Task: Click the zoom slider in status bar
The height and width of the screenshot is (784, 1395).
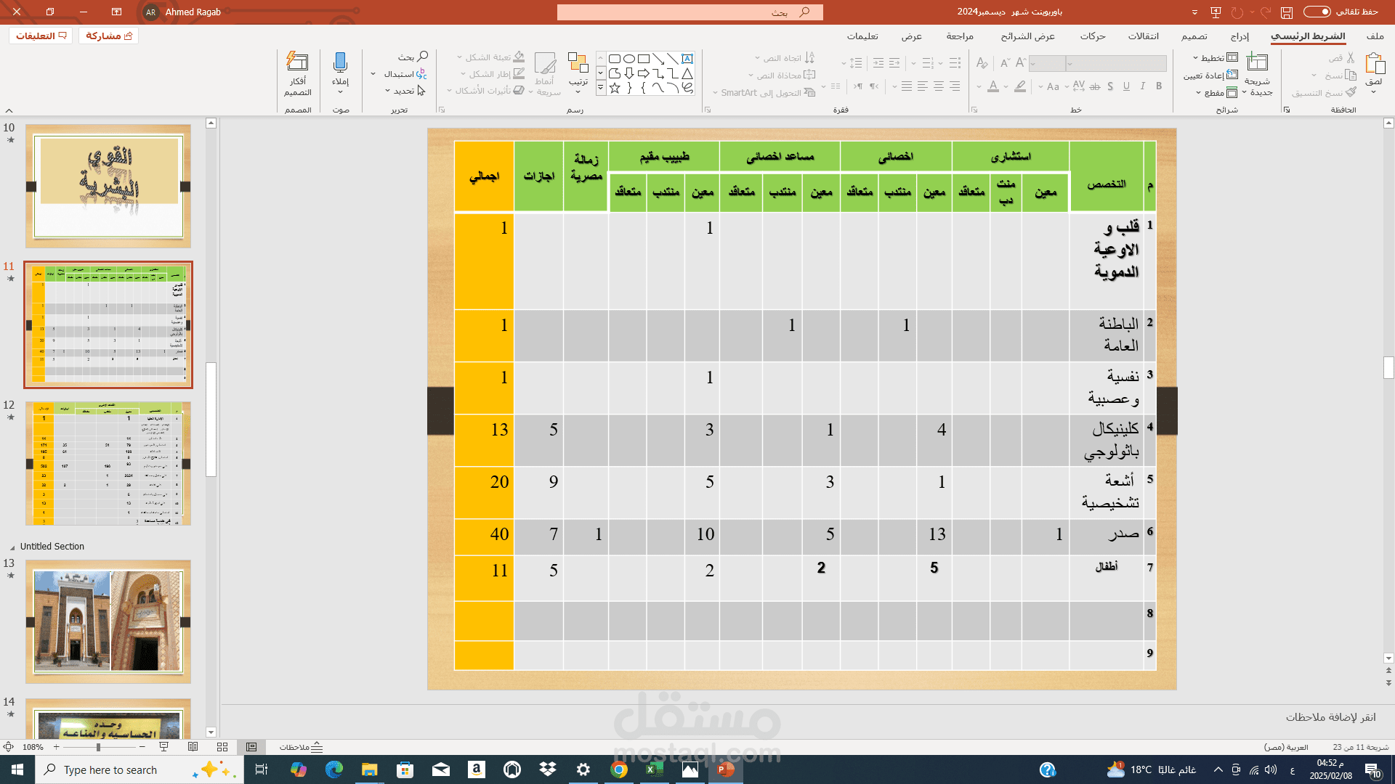Action: click(98, 747)
